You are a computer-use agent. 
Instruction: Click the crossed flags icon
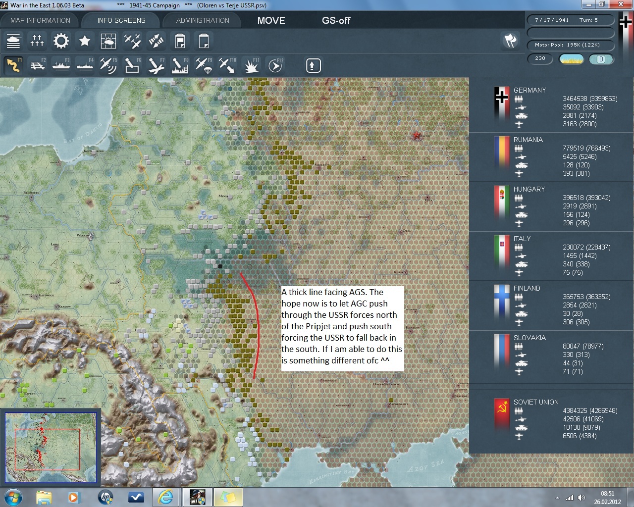(510, 41)
